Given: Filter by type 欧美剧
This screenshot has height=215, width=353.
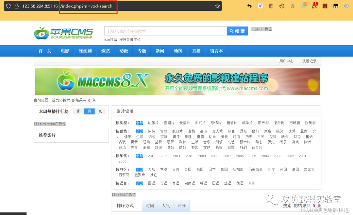Looking at the screenshot, I should [x=310, y=123].
